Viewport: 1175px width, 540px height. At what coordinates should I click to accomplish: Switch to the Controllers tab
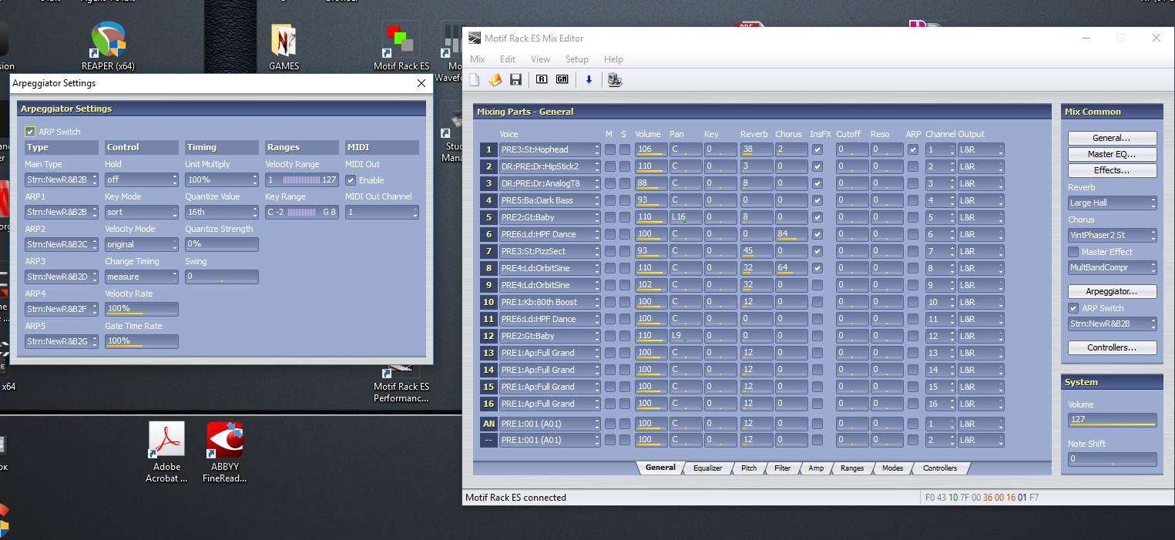(x=940, y=468)
